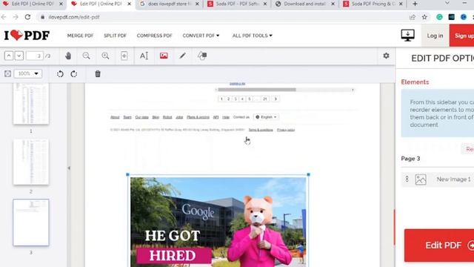
Task: Bookmark this page with star icon
Action: (424, 17)
